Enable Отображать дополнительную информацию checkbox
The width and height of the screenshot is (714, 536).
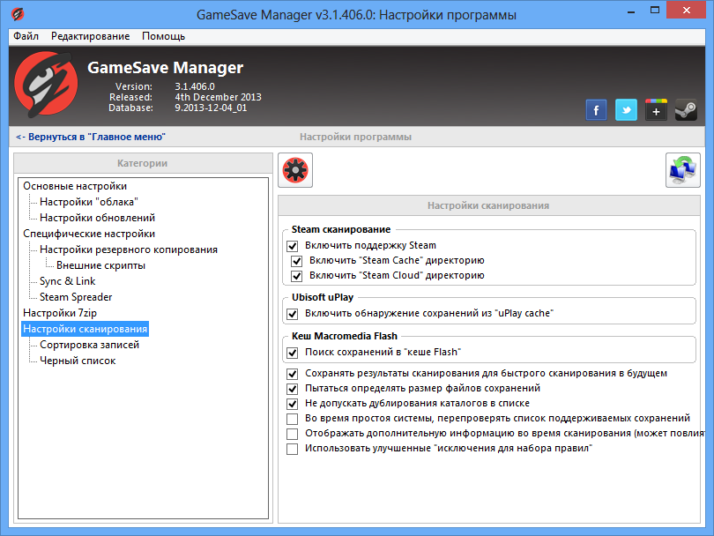click(293, 434)
